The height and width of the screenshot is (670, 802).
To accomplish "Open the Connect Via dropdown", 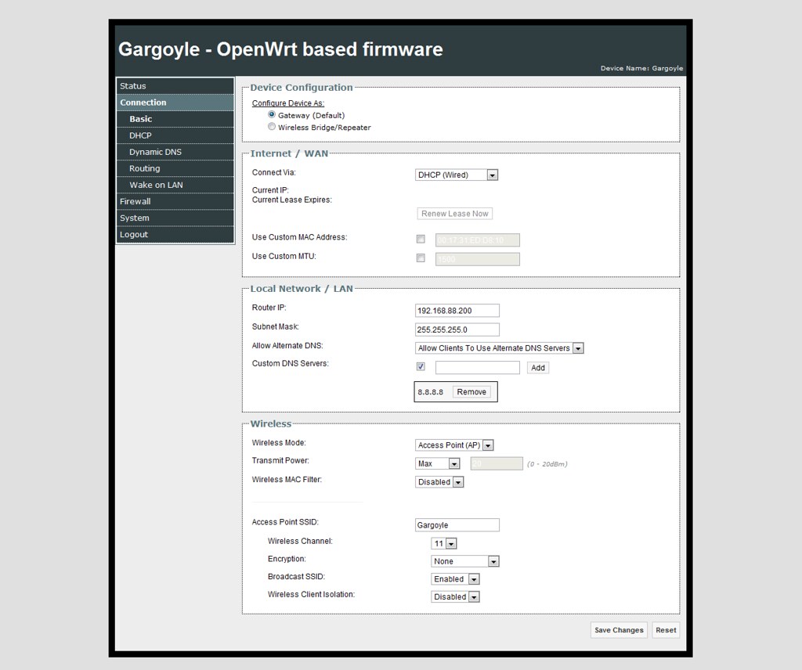I will click(x=493, y=175).
